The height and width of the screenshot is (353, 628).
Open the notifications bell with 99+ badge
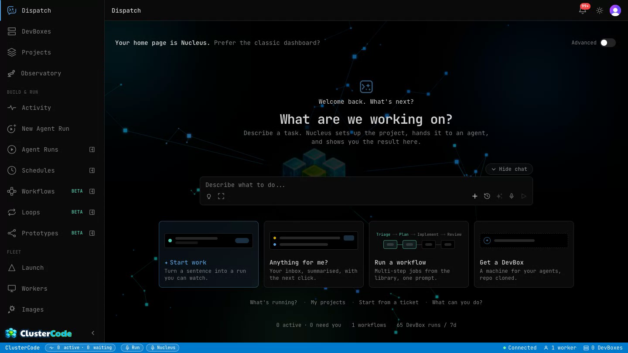click(583, 10)
